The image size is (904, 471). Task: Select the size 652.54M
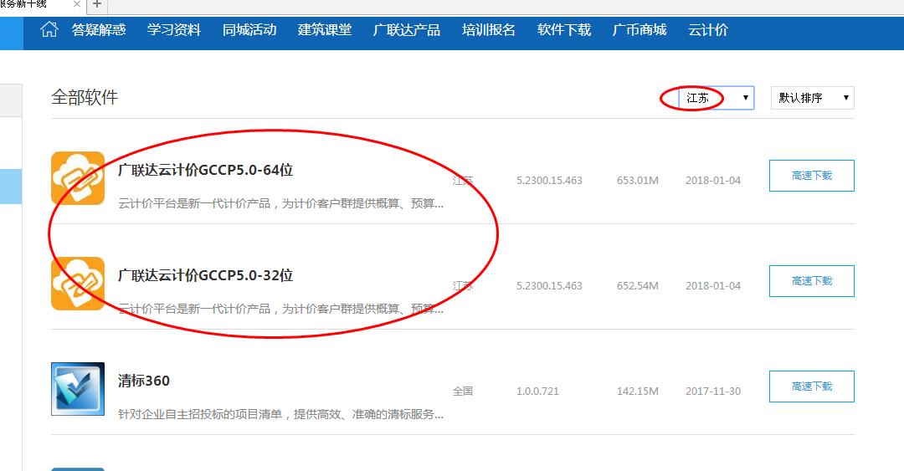coord(638,286)
